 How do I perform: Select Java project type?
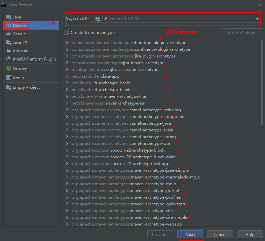[x=31, y=17]
